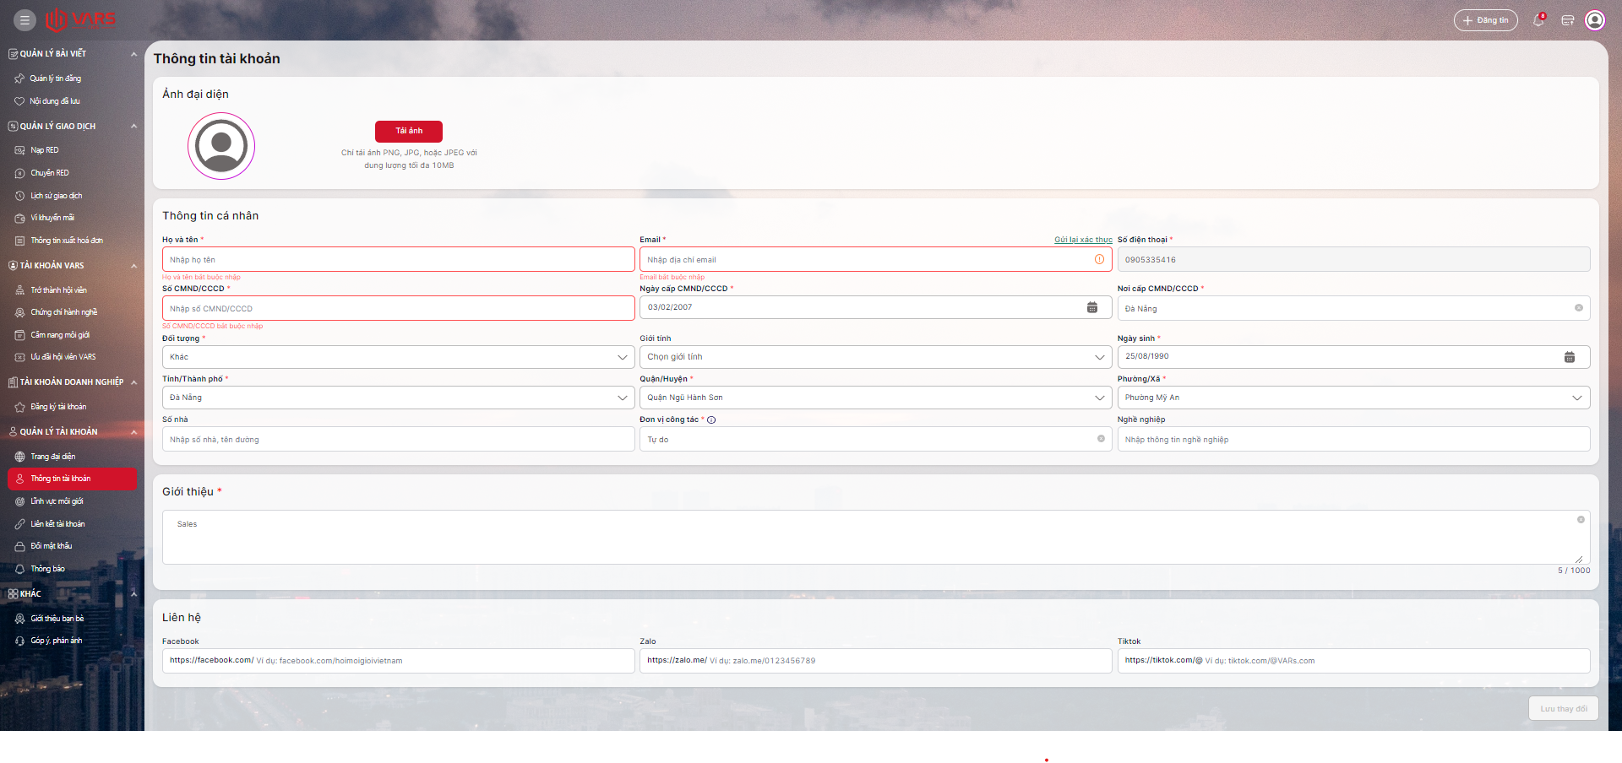Click the Trở thành hội viên icon

[x=20, y=290]
